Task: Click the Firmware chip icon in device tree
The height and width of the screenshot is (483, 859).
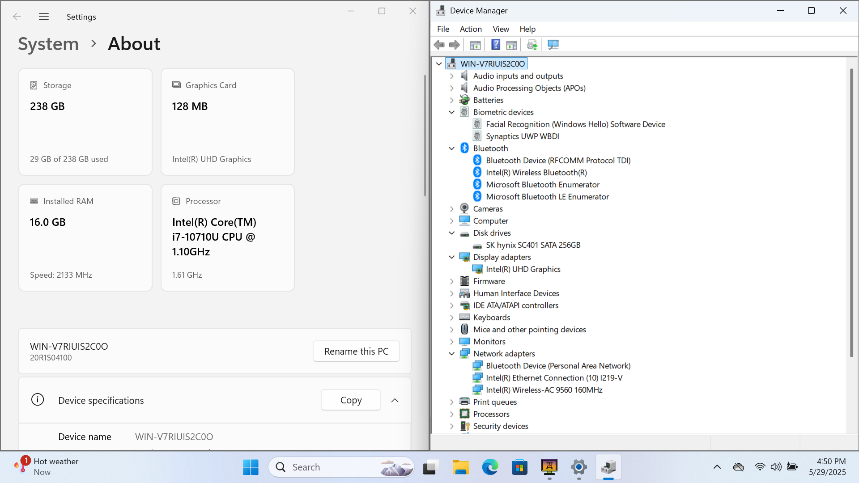Action: click(464, 281)
